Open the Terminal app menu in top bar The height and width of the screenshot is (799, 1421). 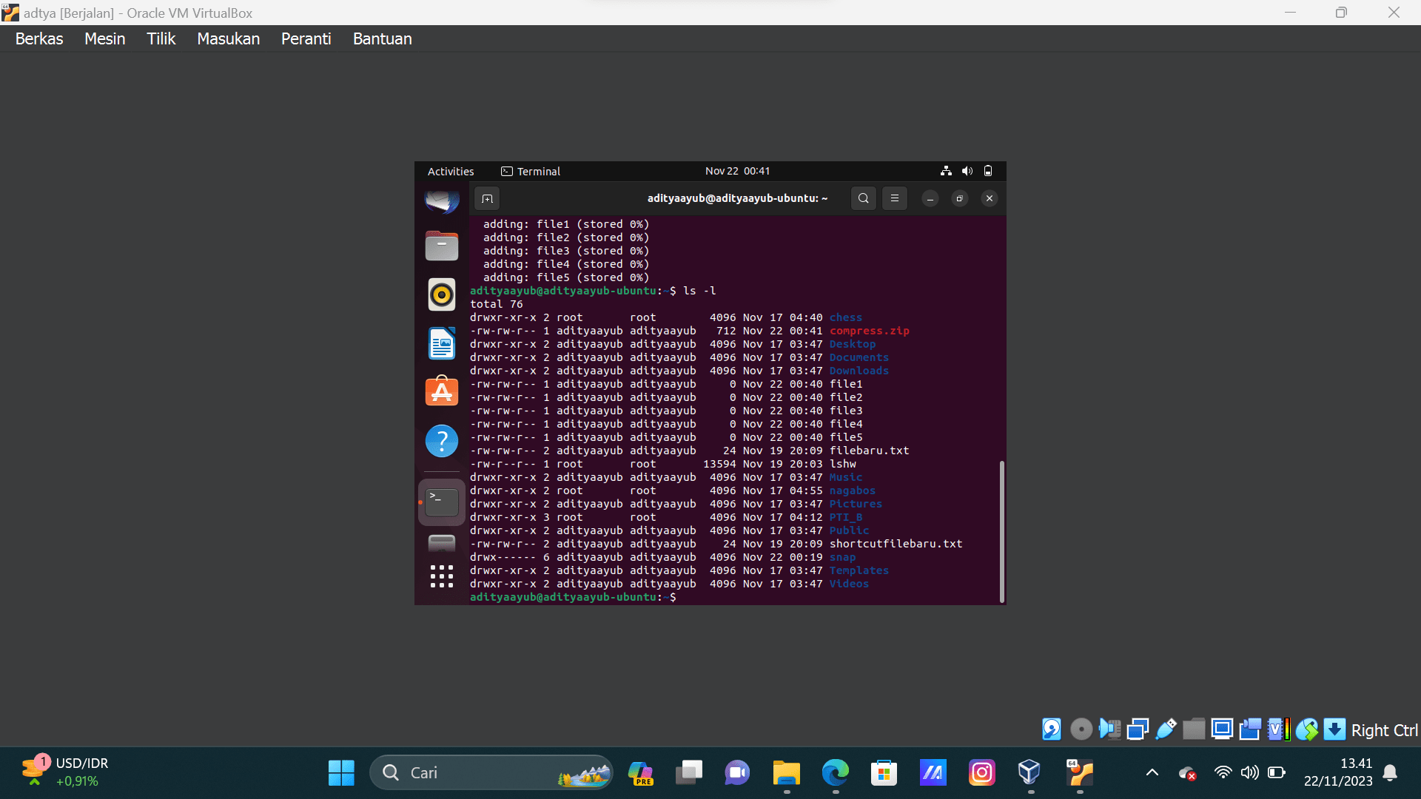pos(531,171)
